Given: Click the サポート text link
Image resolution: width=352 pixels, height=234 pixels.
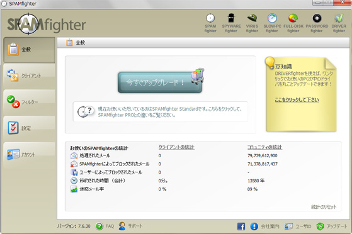Looking at the screenshot, I should pos(135,226).
